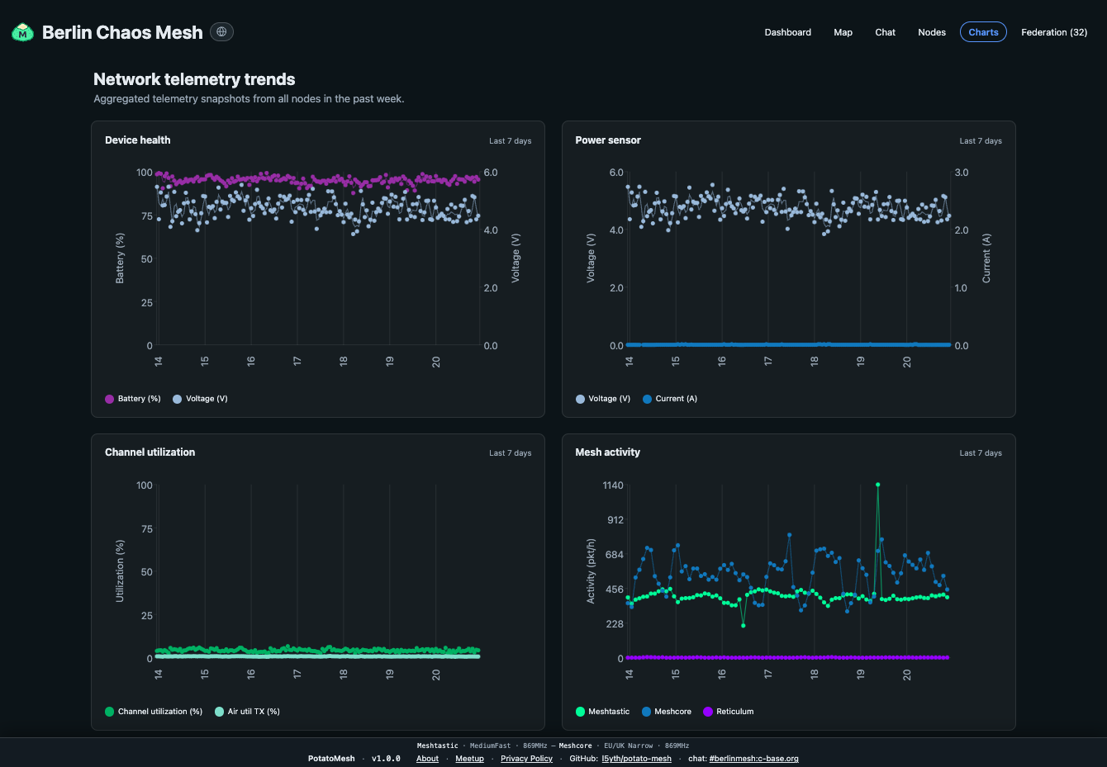Open the globe icon next to site title

pyautogui.click(x=221, y=32)
